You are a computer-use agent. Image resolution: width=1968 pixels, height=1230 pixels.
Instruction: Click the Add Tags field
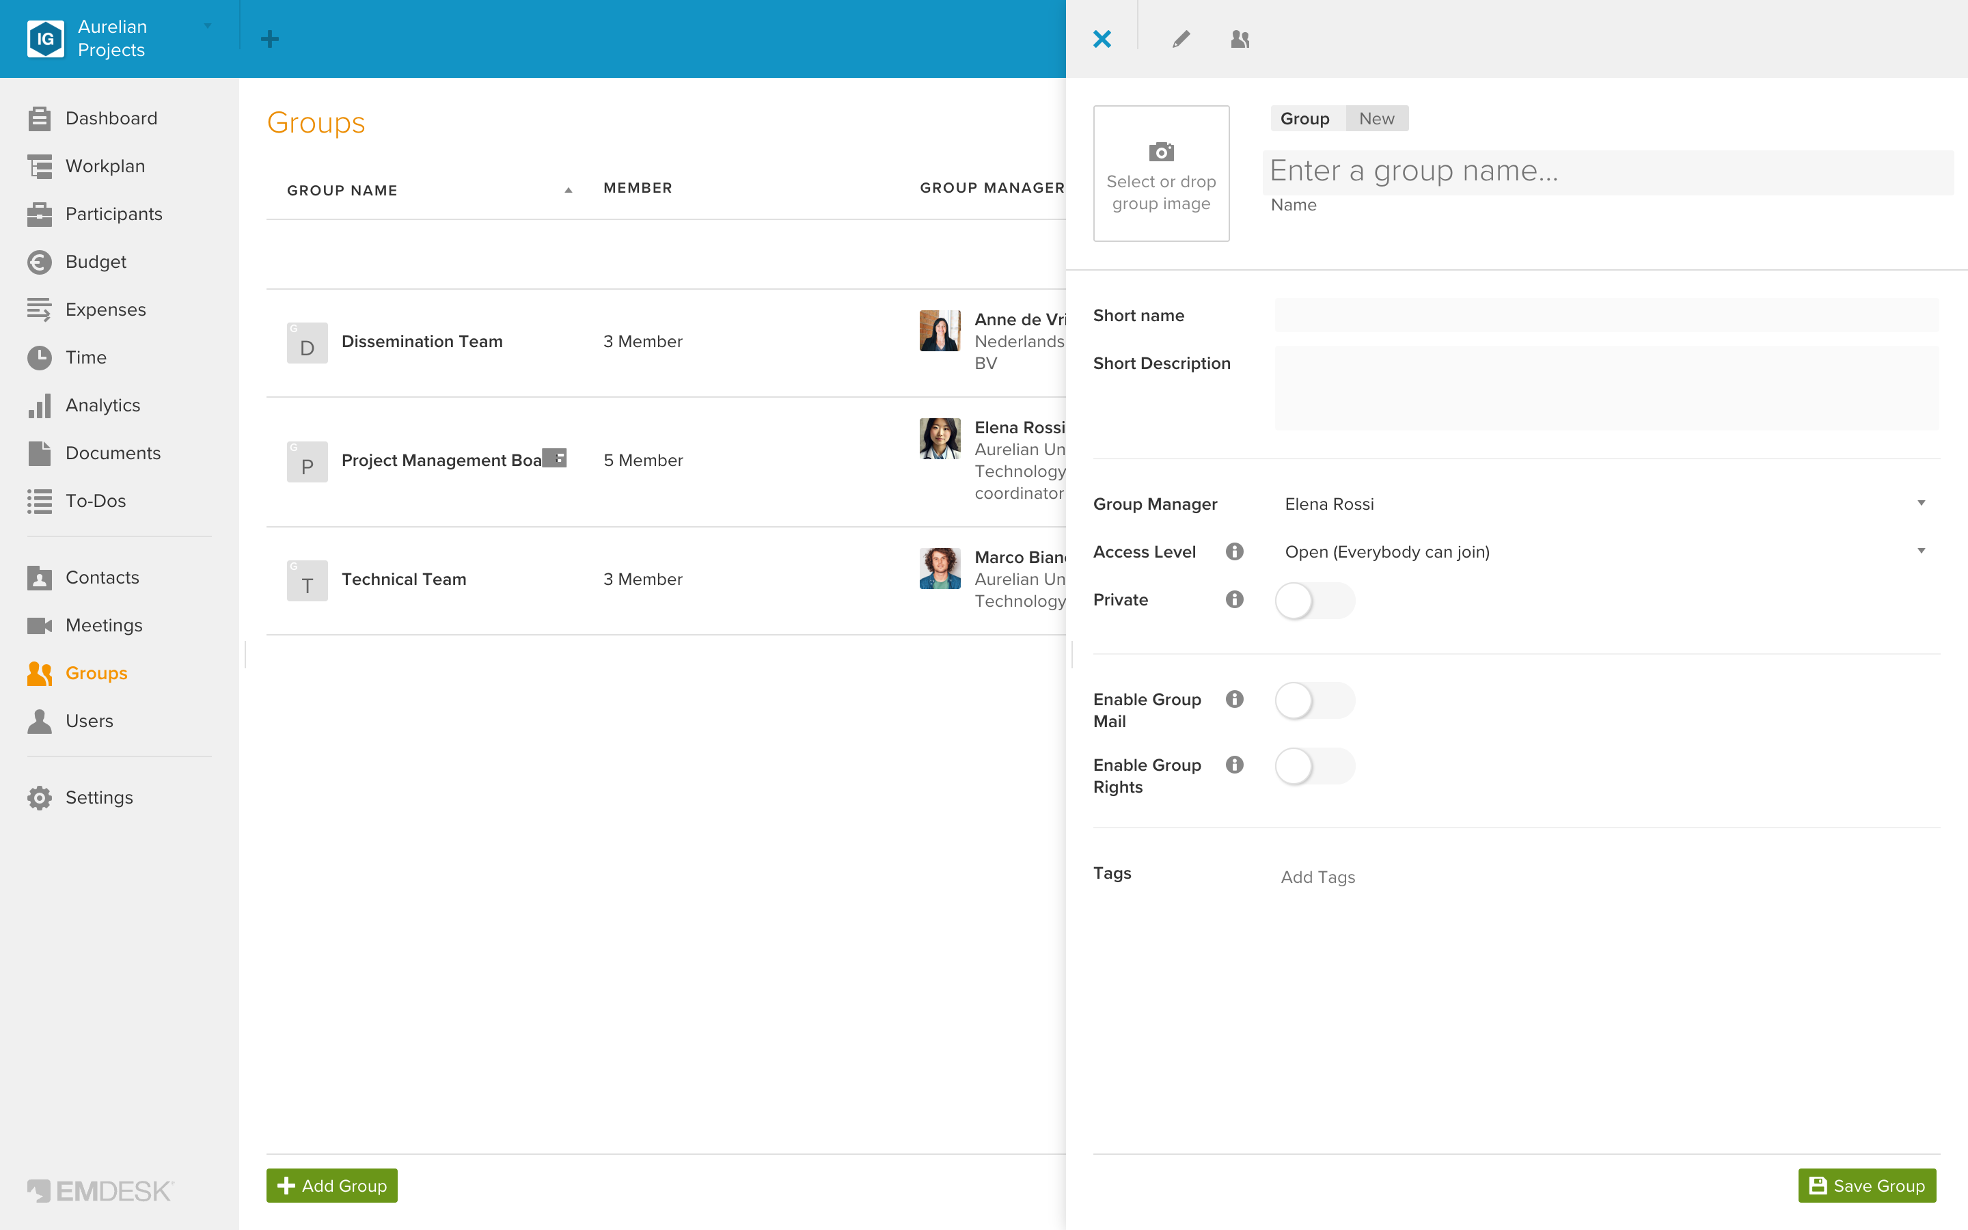tap(1317, 878)
